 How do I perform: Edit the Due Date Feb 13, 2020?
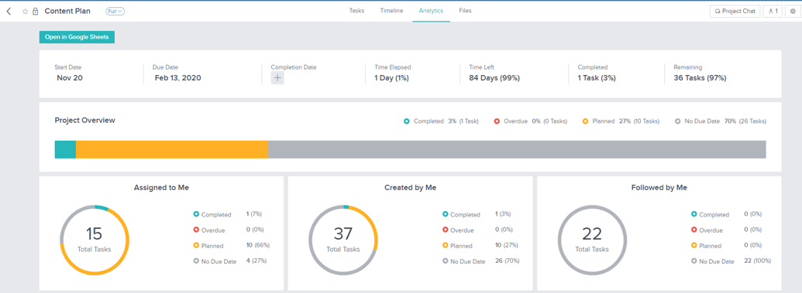pyautogui.click(x=178, y=78)
